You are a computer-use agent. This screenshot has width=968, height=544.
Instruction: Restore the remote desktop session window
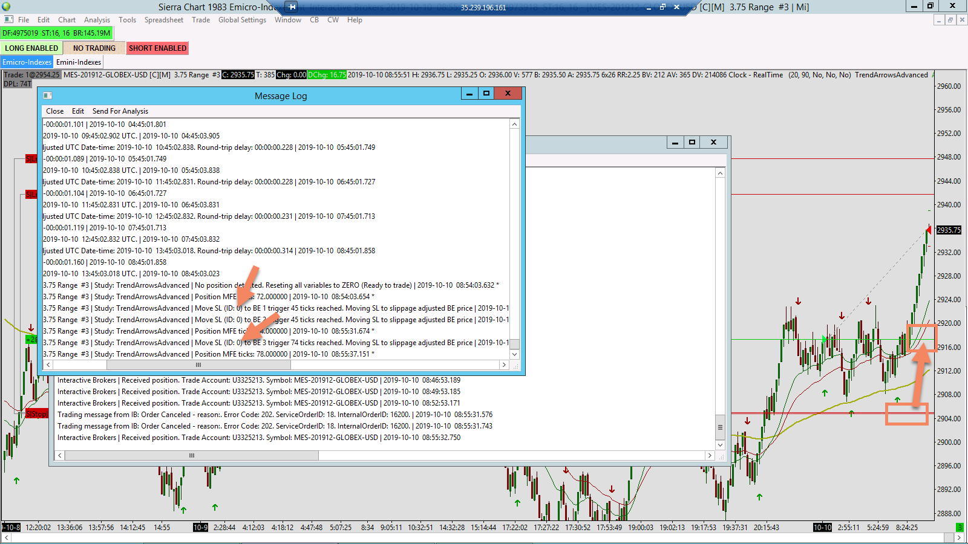tap(662, 7)
